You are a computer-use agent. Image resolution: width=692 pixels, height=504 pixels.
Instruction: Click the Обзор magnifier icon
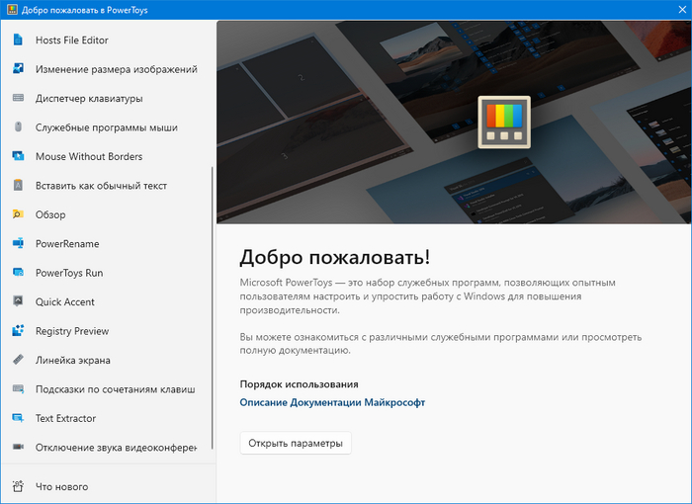[x=18, y=214]
